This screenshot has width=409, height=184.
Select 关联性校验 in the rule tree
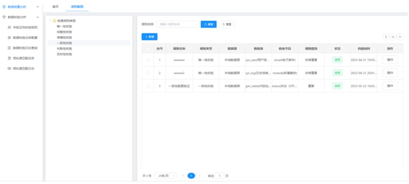point(64,49)
